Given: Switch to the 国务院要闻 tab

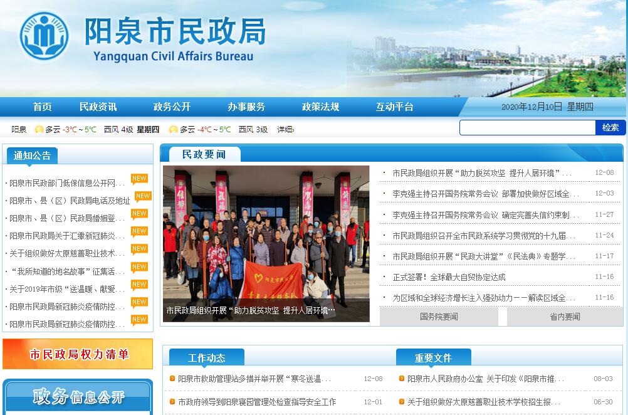Looking at the screenshot, I should click(439, 317).
